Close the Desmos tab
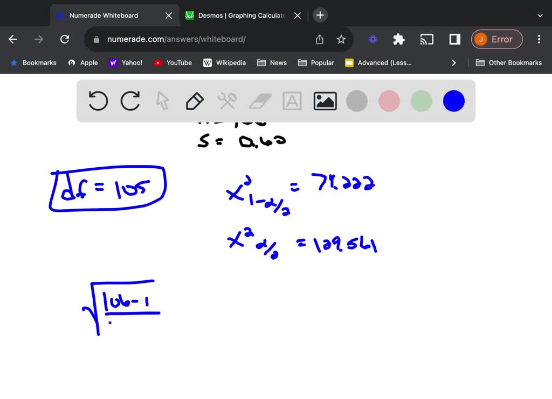Screen dimensions: 552x399 (x=298, y=16)
